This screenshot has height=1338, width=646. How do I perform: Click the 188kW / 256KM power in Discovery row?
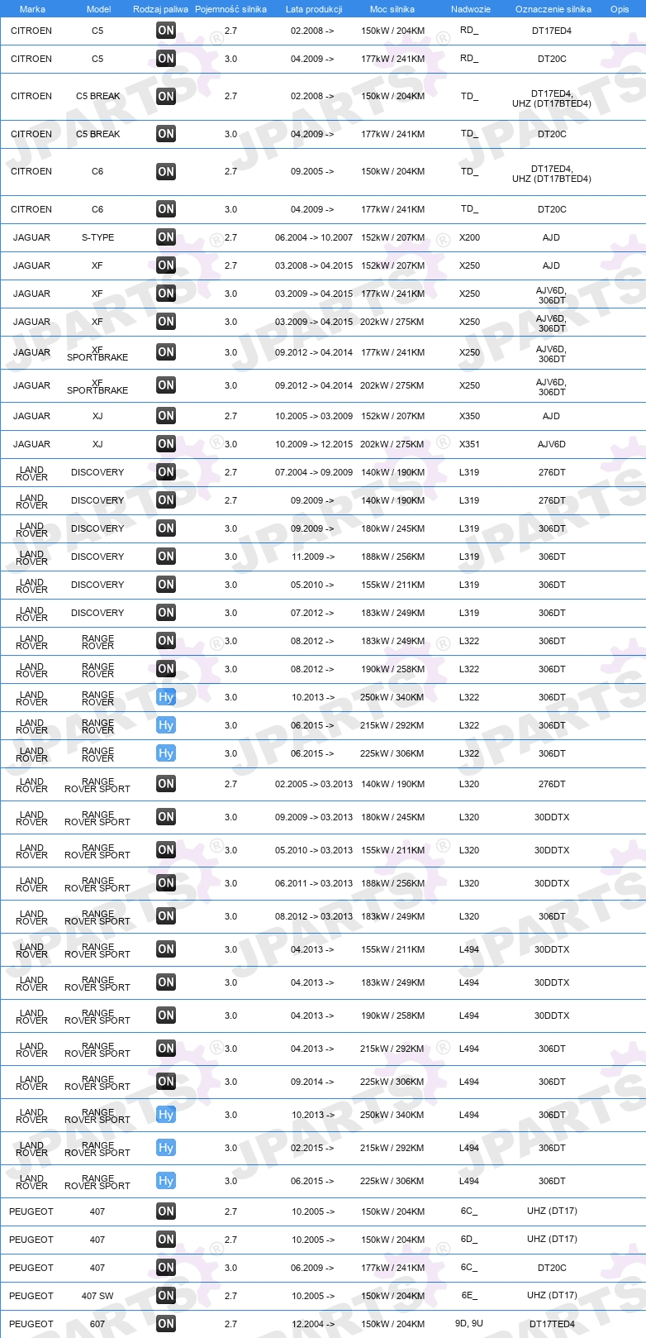tap(392, 557)
